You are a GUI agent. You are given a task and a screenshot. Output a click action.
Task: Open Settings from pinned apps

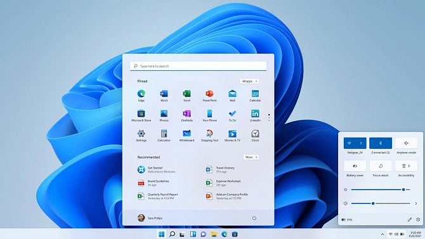(x=141, y=136)
